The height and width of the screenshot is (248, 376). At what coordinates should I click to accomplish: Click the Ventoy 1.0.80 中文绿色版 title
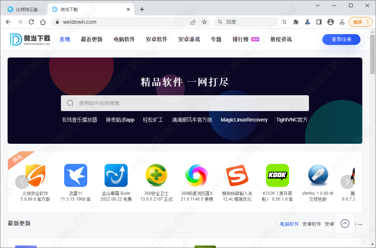[318, 196]
